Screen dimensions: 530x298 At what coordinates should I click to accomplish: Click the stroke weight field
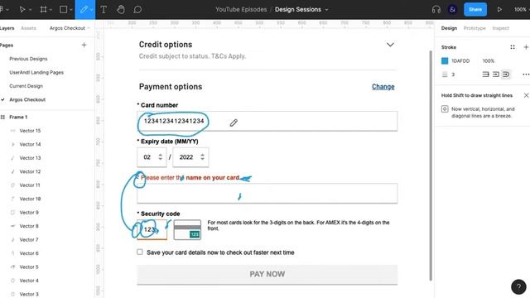[x=453, y=74]
